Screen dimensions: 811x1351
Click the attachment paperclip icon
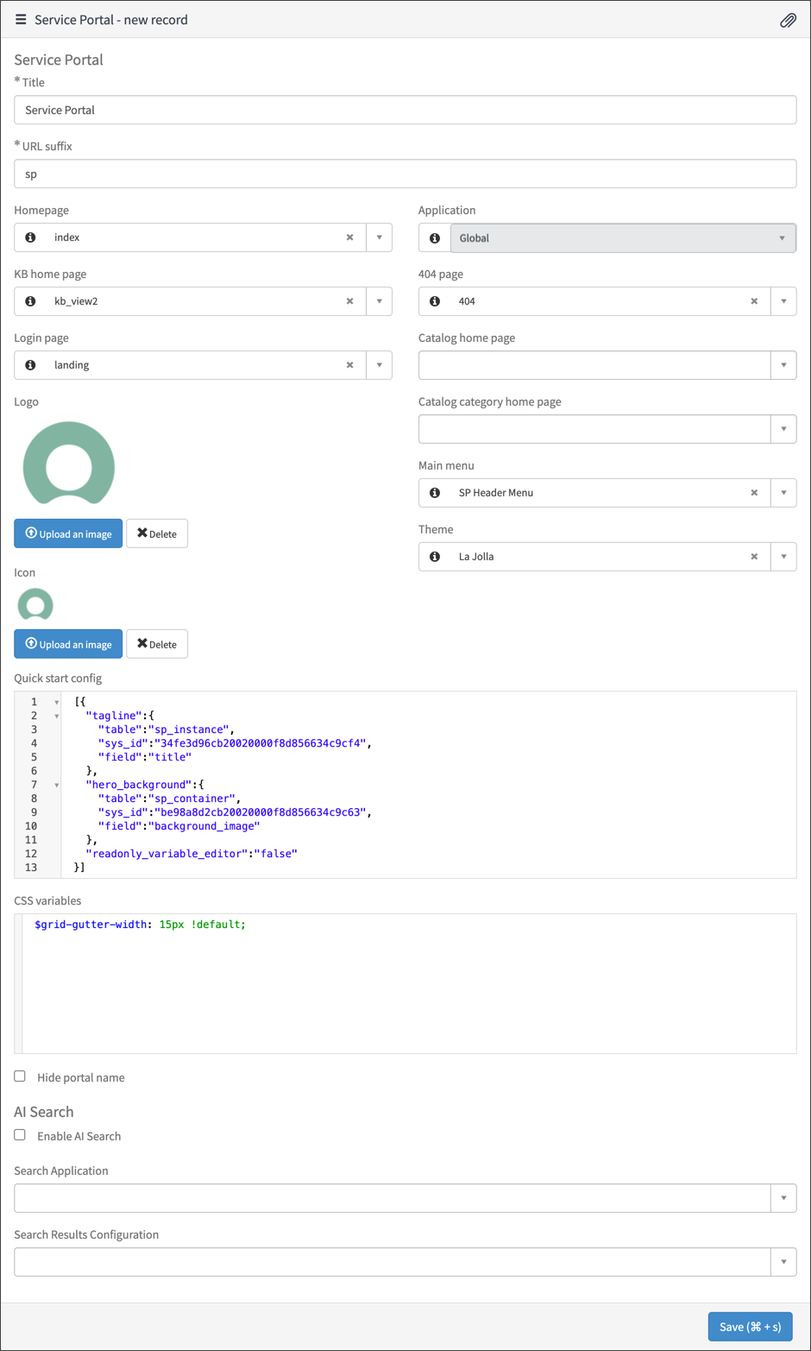tap(788, 19)
